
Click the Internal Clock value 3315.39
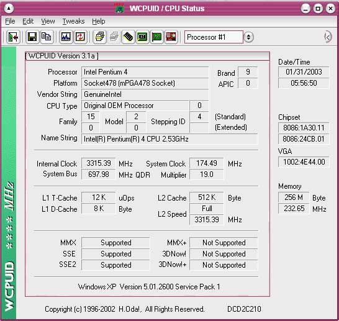(99, 163)
